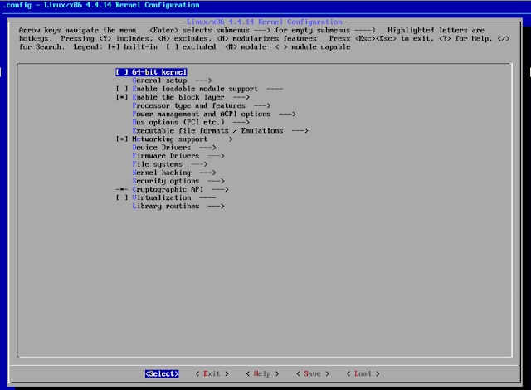Expand arrow next to Kernel hacking

207,173
